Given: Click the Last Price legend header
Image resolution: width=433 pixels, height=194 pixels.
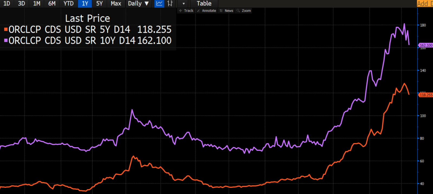Looking at the screenshot, I should 87,18.
